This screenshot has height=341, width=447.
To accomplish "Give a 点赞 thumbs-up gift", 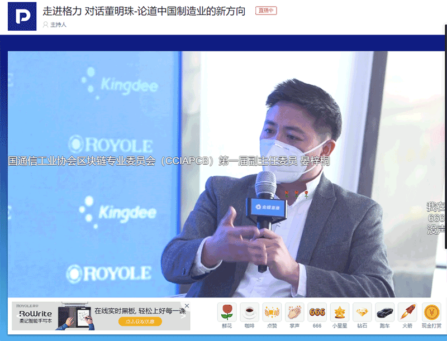I will pos(272,313).
